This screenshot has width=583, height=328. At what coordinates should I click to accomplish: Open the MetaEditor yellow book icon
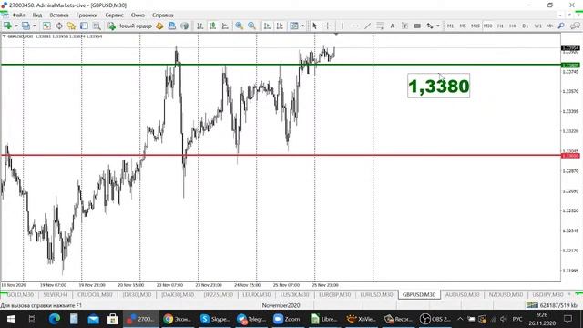pos(159,26)
